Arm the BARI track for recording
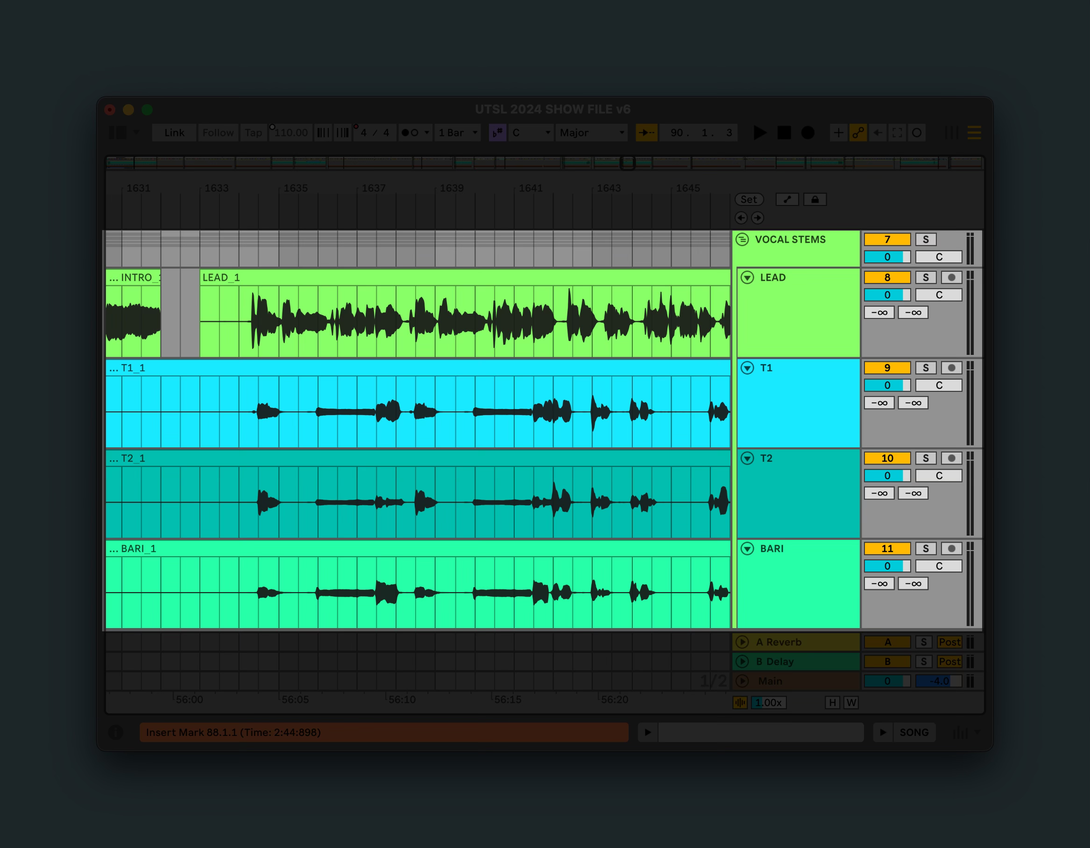The width and height of the screenshot is (1090, 848). coord(951,549)
